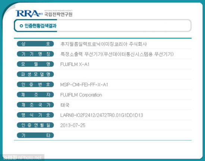Click the circle bullet beside 인증현황검색결과

click(21, 26)
